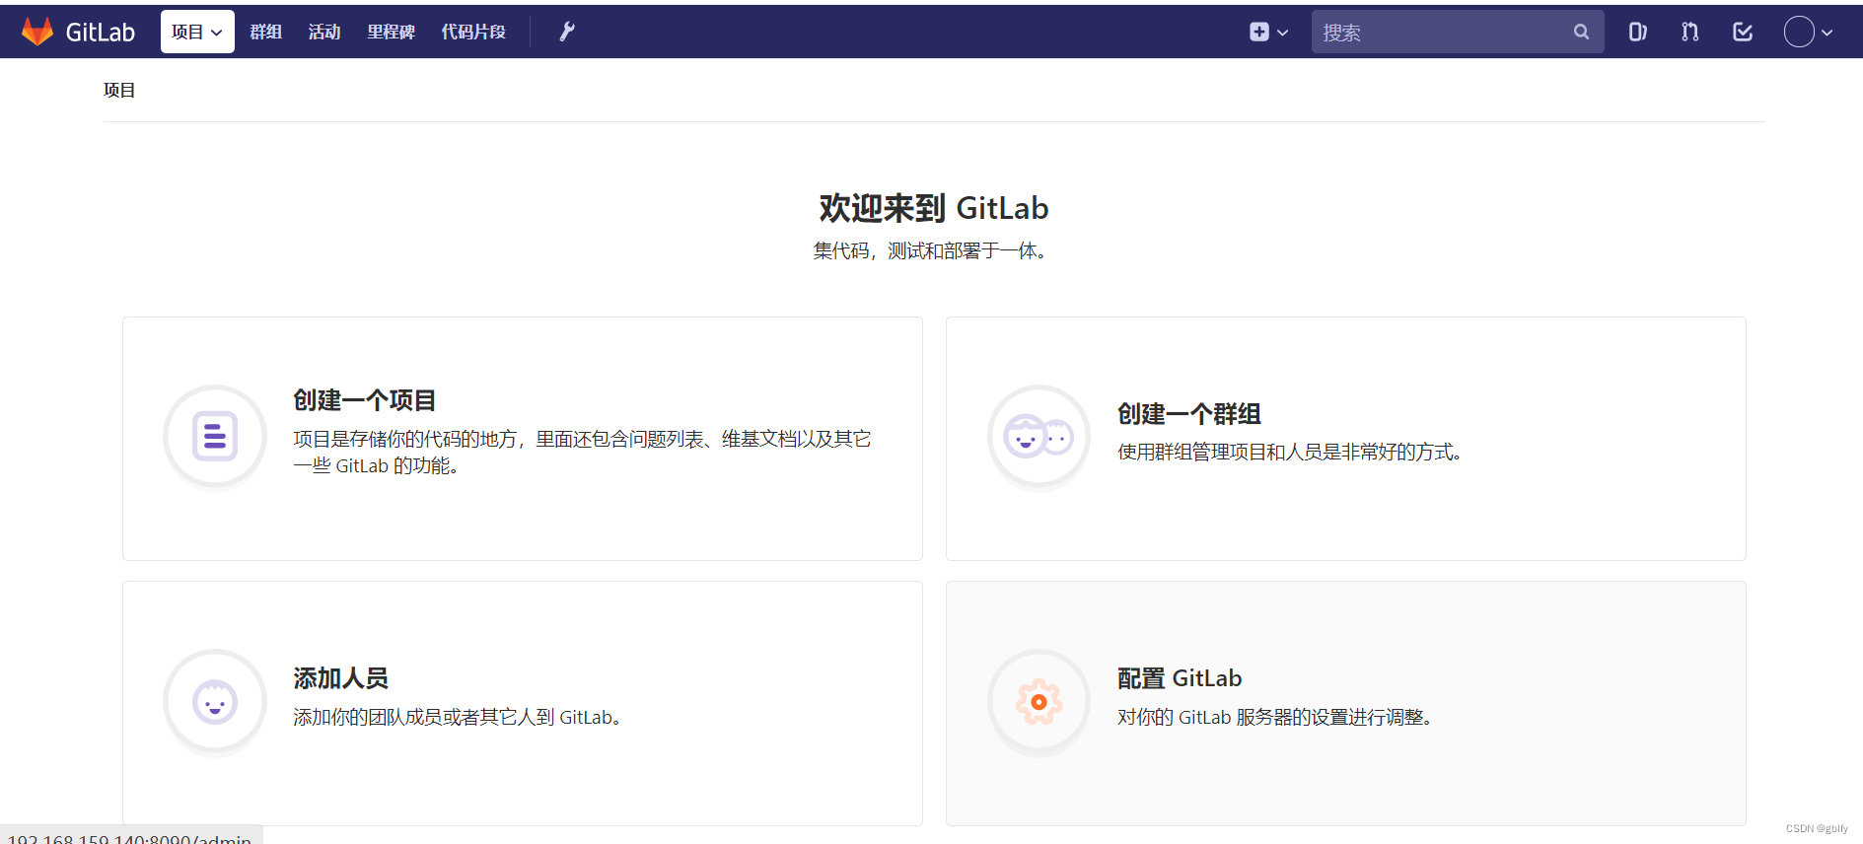Image resolution: width=1863 pixels, height=844 pixels.
Task: Open 代码片段 from the top menu
Action: [x=473, y=32]
